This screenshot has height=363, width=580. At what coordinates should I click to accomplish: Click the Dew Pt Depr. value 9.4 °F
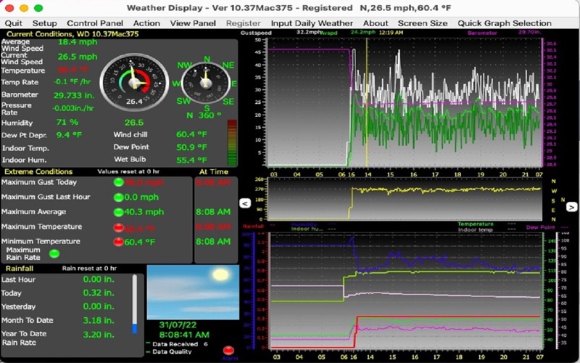[x=69, y=135]
